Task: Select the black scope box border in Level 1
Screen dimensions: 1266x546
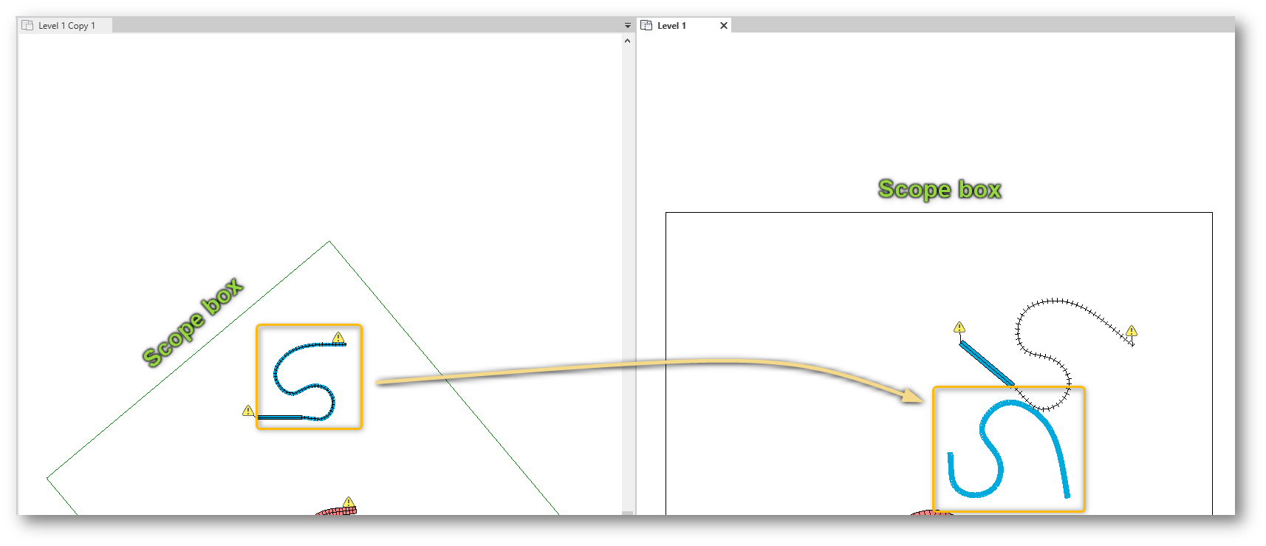Action: click(939, 213)
